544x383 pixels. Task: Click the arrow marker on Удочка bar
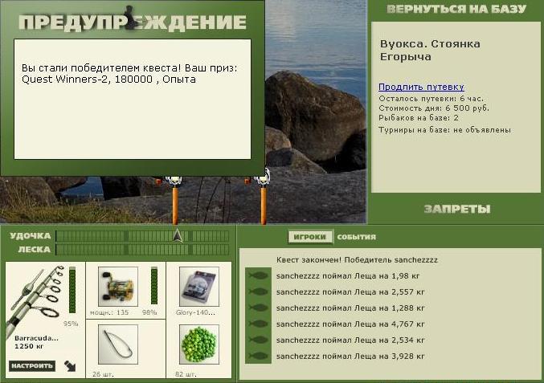(178, 235)
